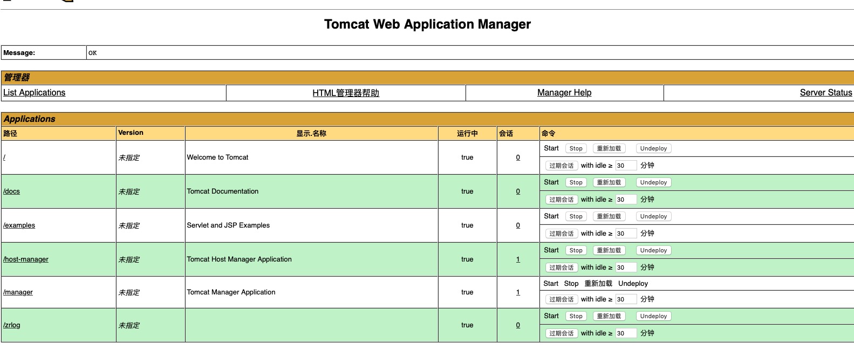Reload (重新加载) the /docs application
The image size is (854, 350).
[609, 182]
